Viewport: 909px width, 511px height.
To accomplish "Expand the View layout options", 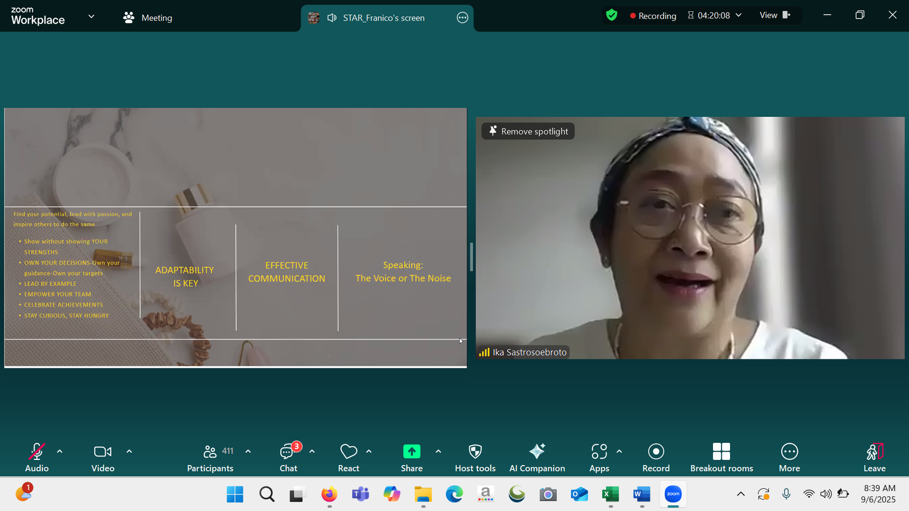I will click(774, 15).
